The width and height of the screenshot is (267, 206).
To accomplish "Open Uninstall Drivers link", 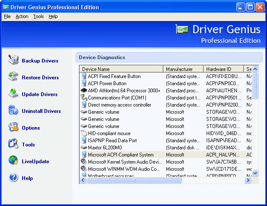I will (x=41, y=111).
